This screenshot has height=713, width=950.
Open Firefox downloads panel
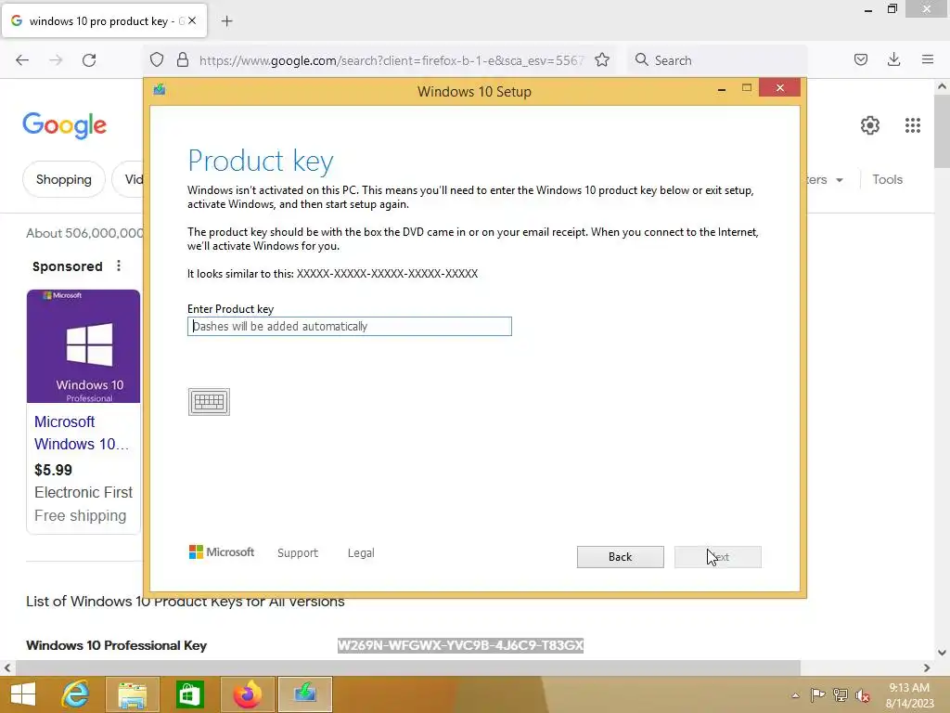click(x=893, y=59)
